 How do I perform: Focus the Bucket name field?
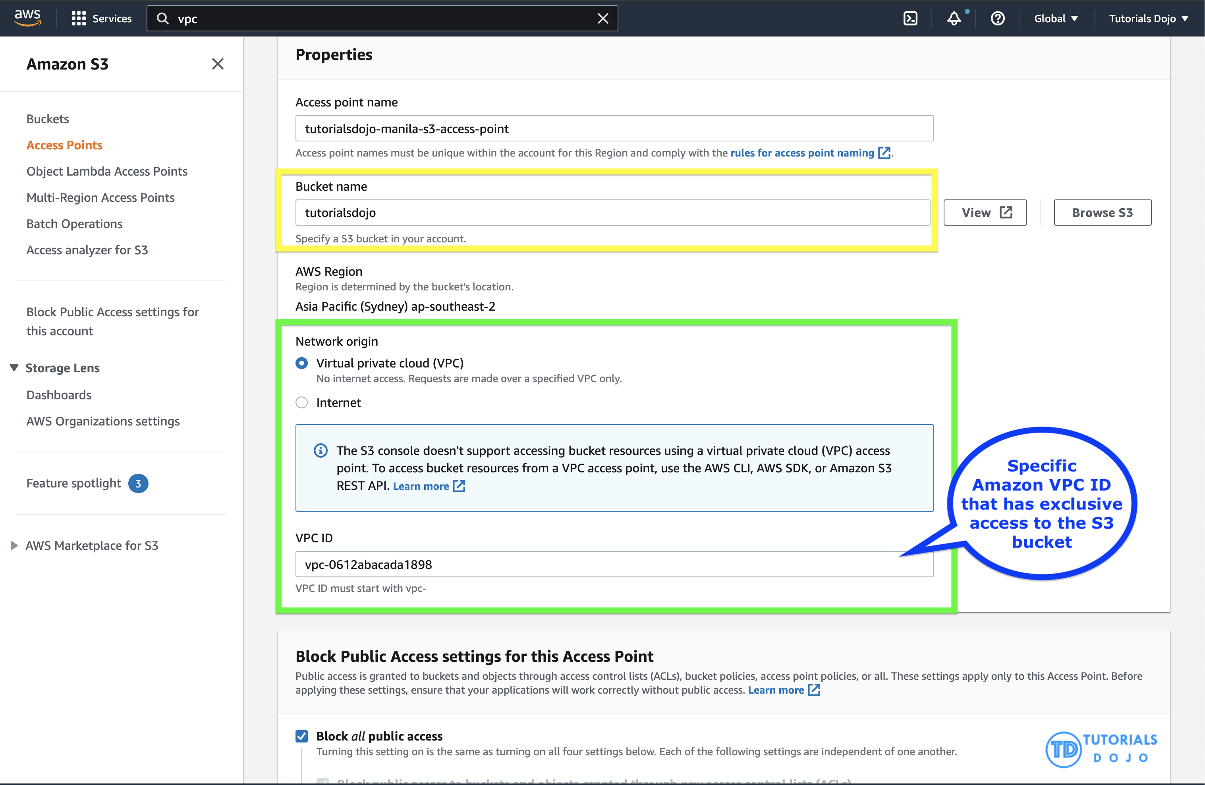612,213
